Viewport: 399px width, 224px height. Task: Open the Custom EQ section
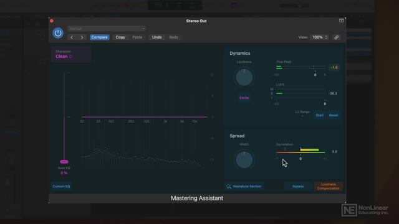pos(61,187)
